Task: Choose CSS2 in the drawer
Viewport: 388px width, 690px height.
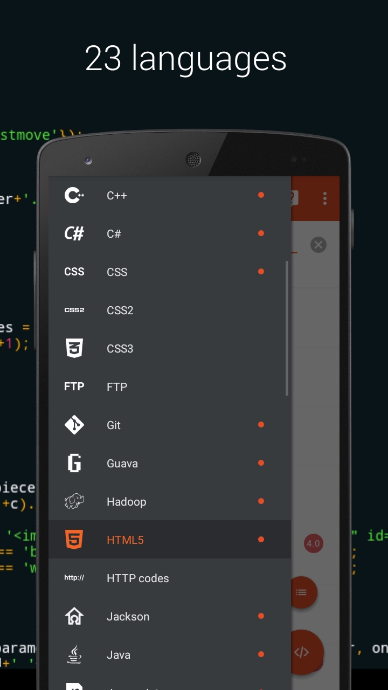Action: click(x=170, y=310)
